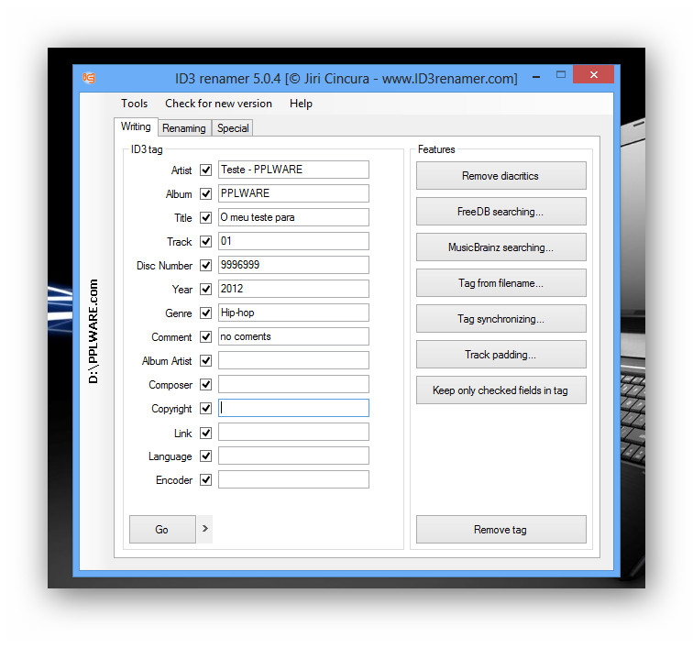Select the Writing tab
The width and height of the screenshot is (693, 648).
[x=136, y=126]
